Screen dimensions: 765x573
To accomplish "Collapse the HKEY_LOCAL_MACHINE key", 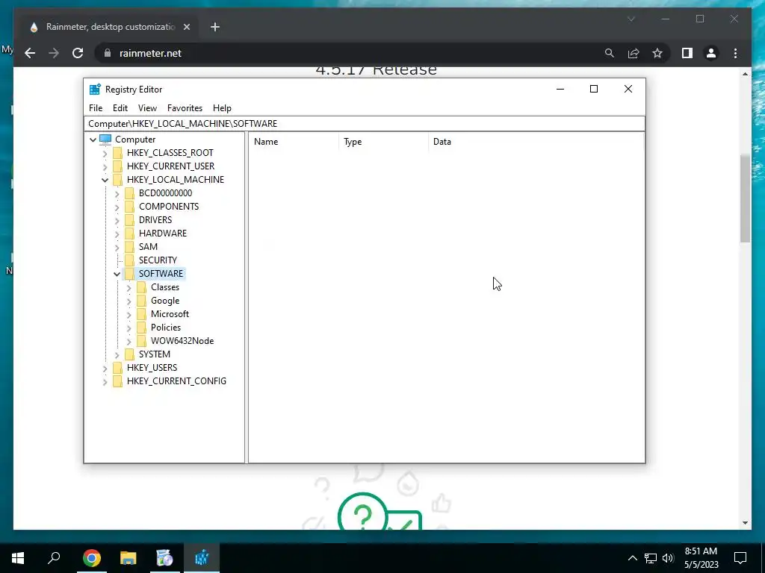I will [x=105, y=180].
